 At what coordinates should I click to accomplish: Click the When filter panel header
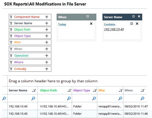pos(76,17)
